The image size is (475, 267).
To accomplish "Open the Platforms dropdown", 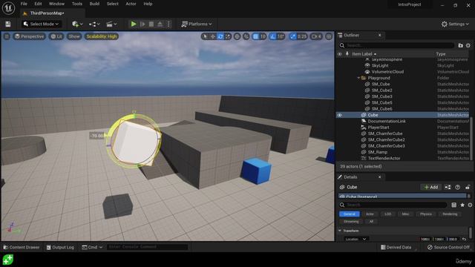I will [x=196, y=24].
